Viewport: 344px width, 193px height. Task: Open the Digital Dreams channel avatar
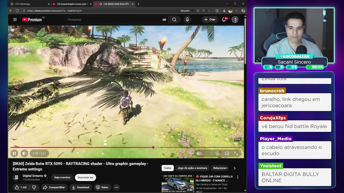(x=16, y=177)
